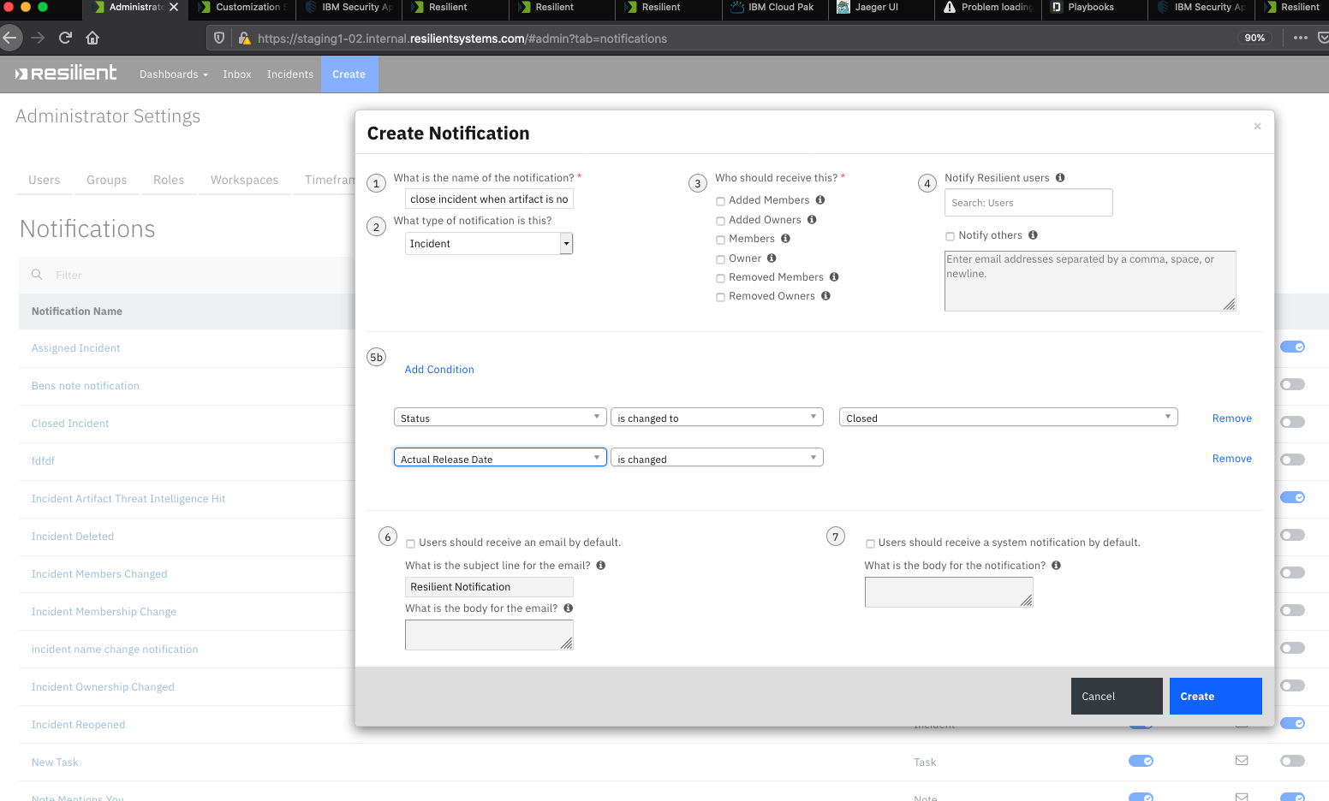Viewport: 1329px width, 801px height.
Task: Check 'Users should receive a system notification' box
Action: pos(870,543)
